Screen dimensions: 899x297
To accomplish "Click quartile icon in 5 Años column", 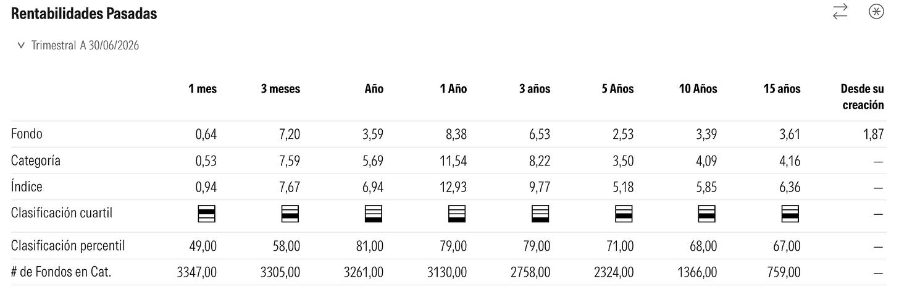I will 624,214.
